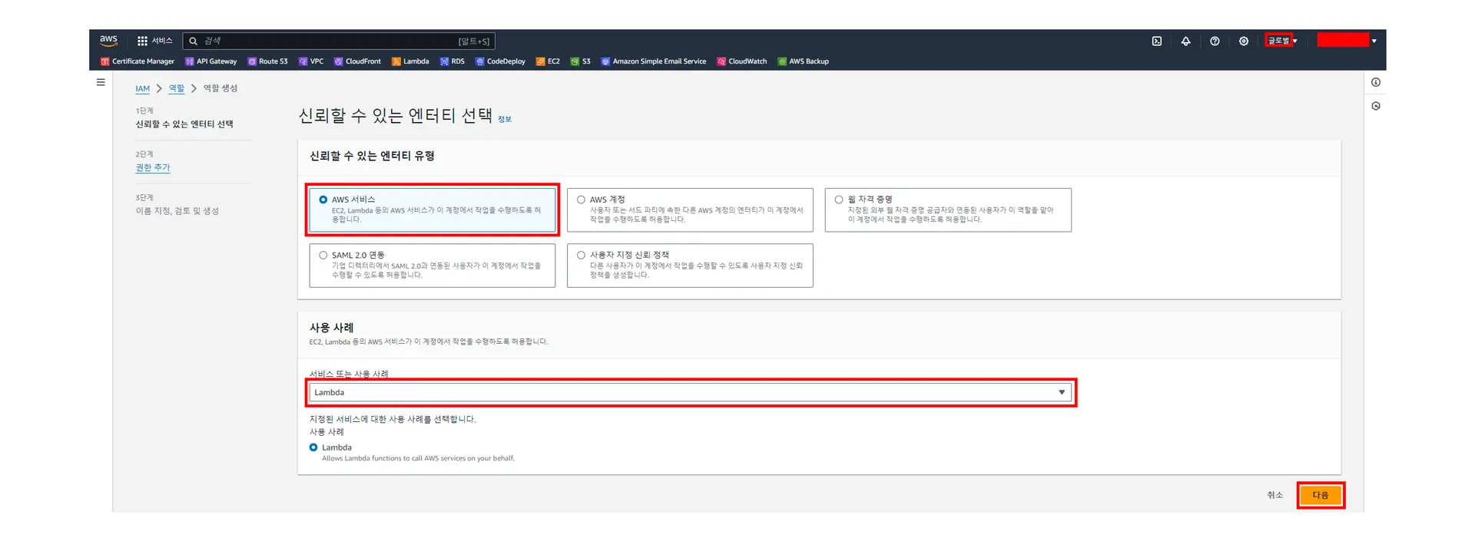Open the 글로벌 region dropdown

[1281, 41]
